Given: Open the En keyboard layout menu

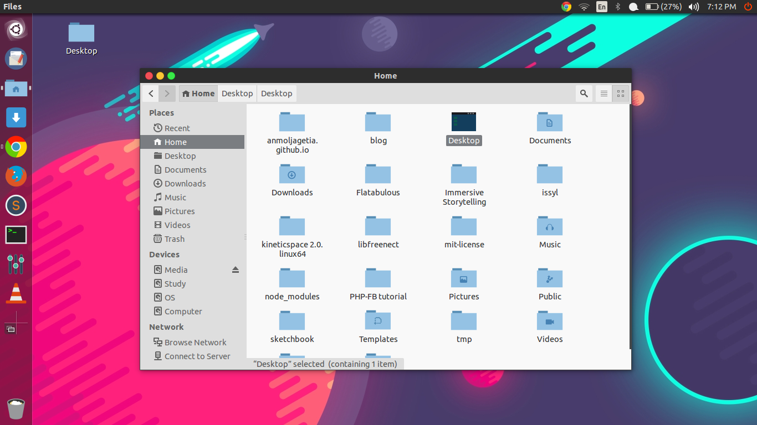Looking at the screenshot, I should coord(601,7).
